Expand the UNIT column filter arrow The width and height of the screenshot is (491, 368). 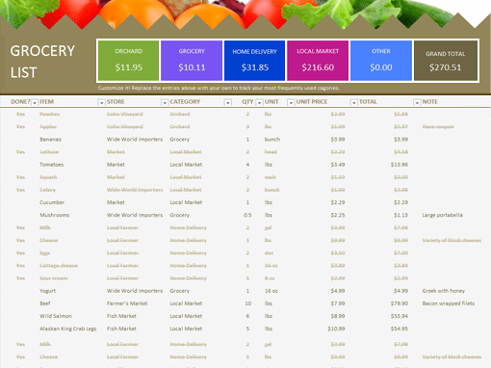coord(291,102)
